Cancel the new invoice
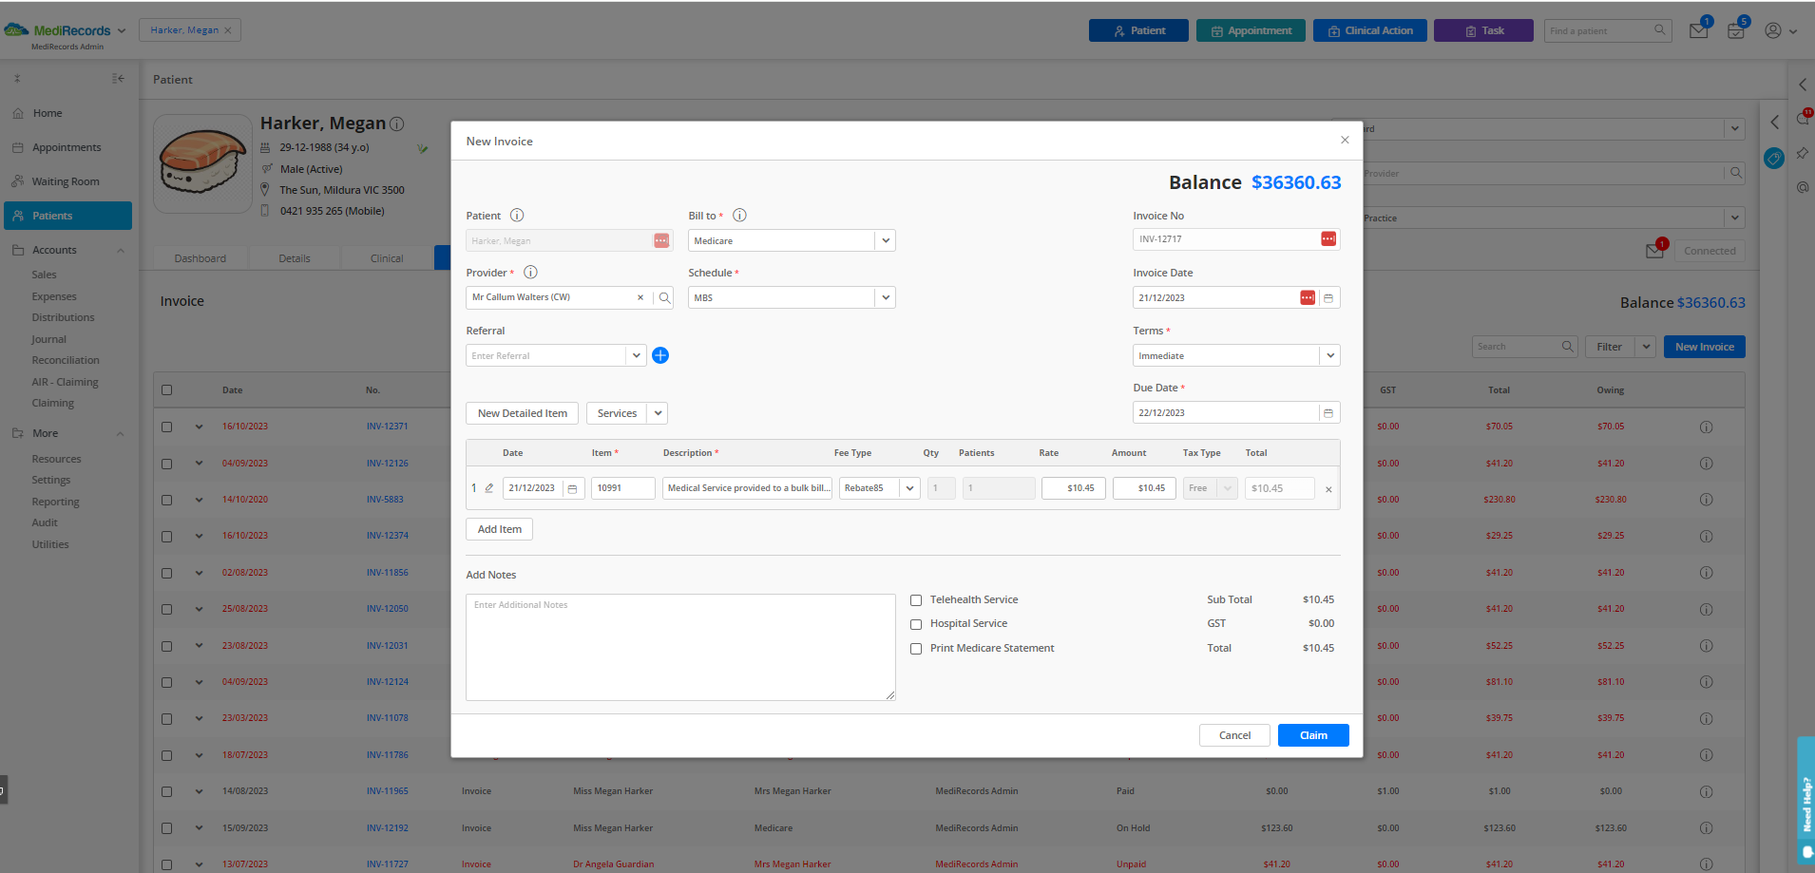 1234,735
